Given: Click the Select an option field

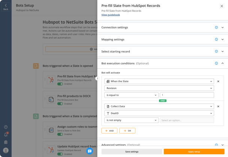Looking at the screenshot, I should 187,120.
